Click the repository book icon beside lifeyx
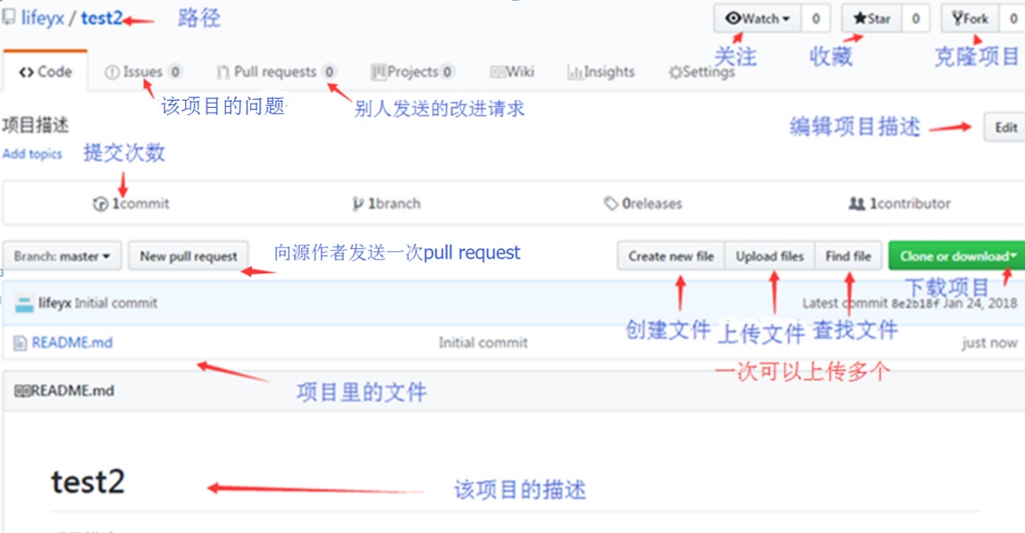This screenshot has height=533, width=1025. click(x=9, y=17)
